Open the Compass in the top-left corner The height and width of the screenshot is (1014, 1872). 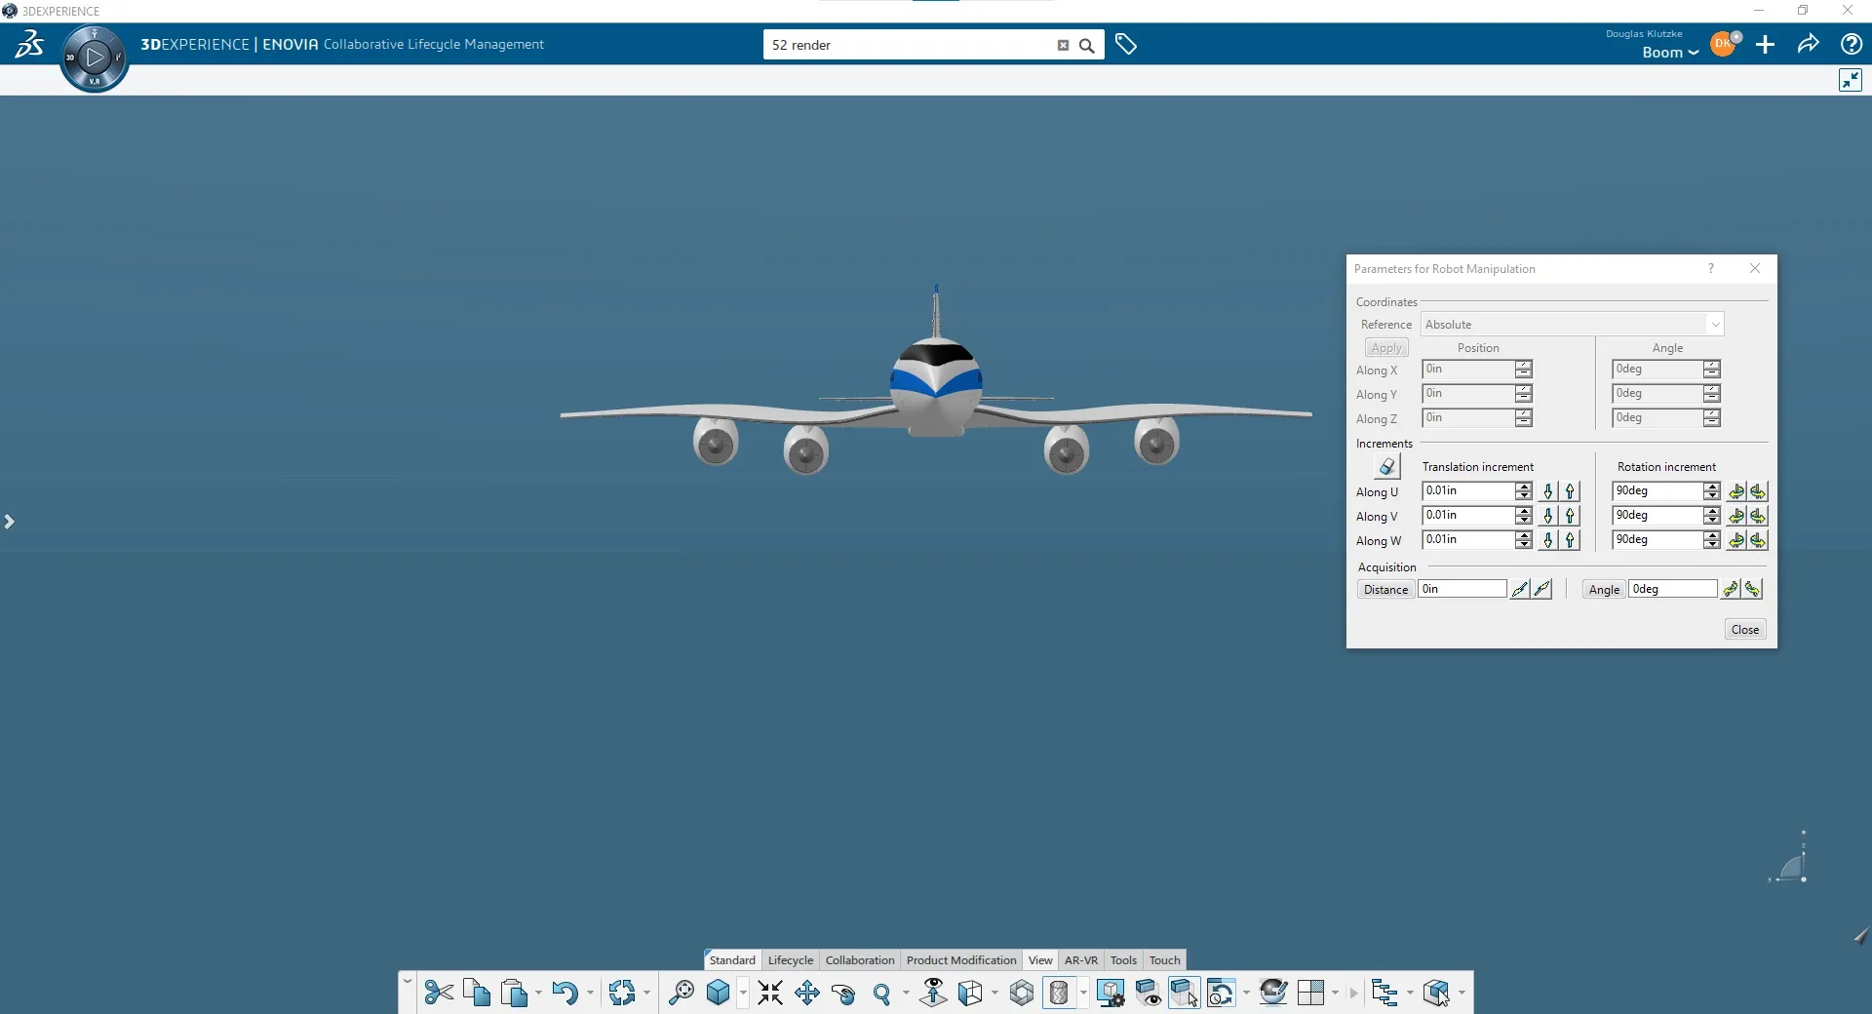[95, 57]
